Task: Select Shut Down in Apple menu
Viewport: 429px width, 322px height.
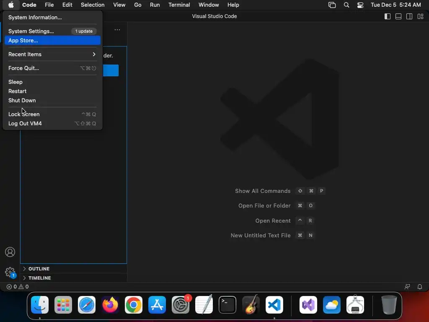Action: point(52,101)
